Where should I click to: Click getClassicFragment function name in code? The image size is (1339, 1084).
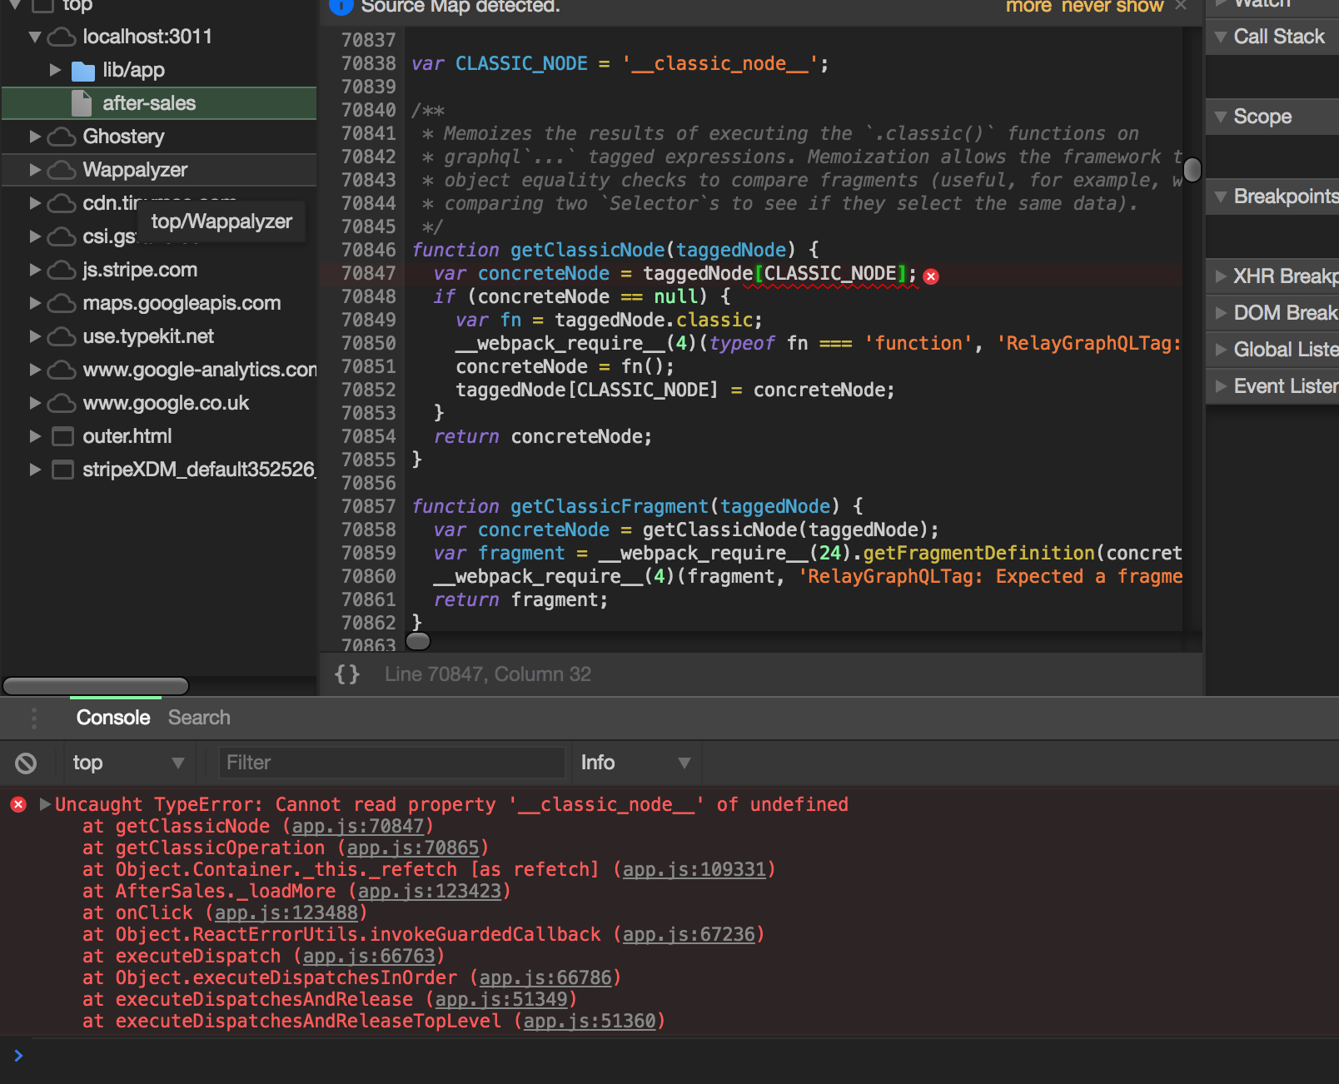[609, 506]
